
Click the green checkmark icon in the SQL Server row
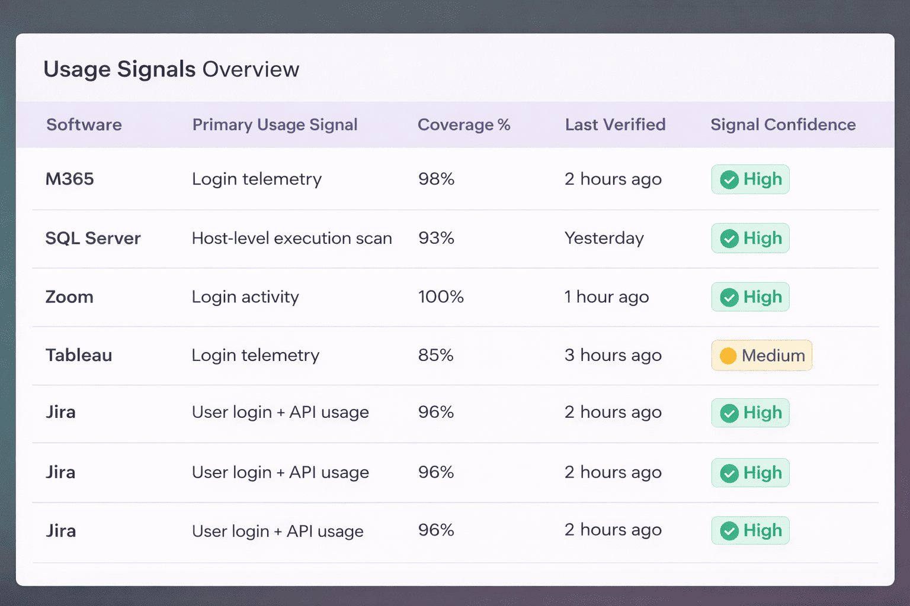click(x=729, y=238)
